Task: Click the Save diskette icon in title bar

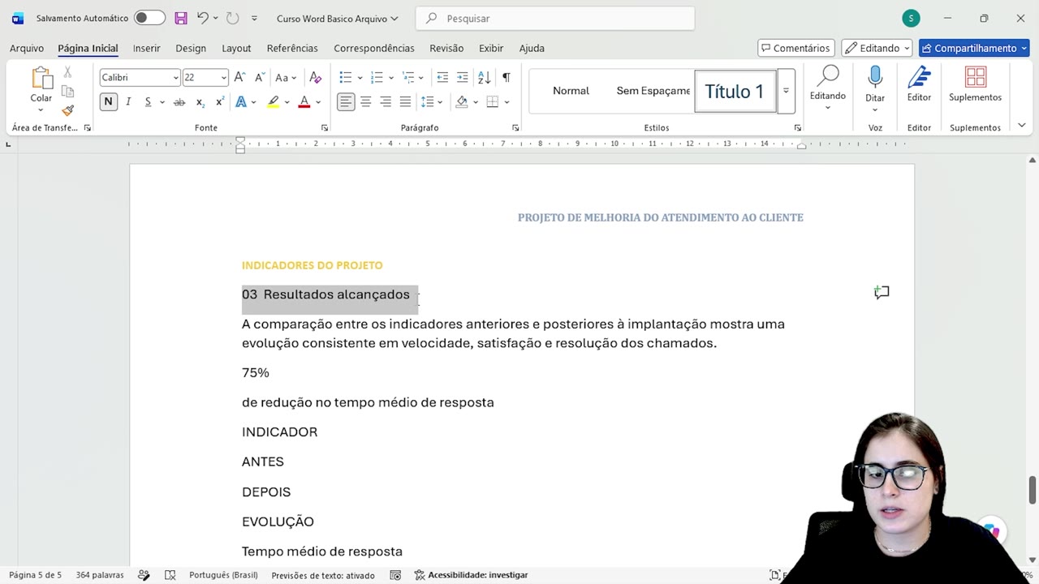Action: pyautogui.click(x=181, y=18)
